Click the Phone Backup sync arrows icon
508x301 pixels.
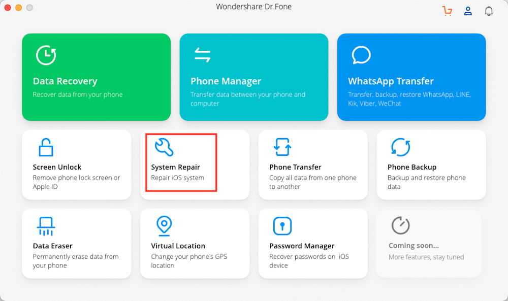click(400, 147)
